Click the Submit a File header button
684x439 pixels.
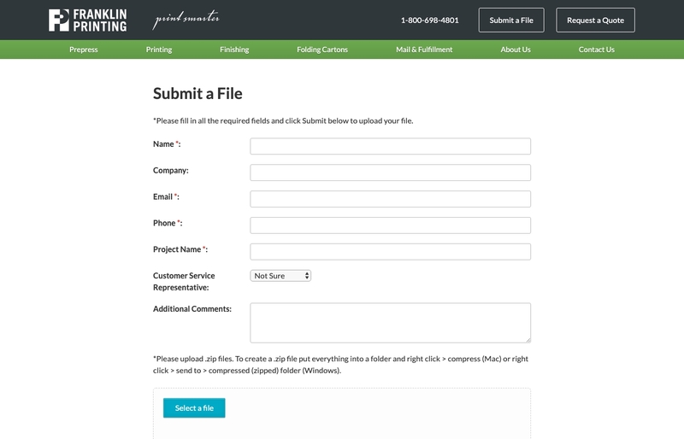point(511,20)
